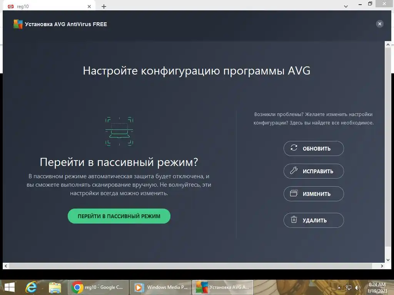The image size is (394, 295).
Task: Open the tab search chevron dropdown
Action: point(346,6)
